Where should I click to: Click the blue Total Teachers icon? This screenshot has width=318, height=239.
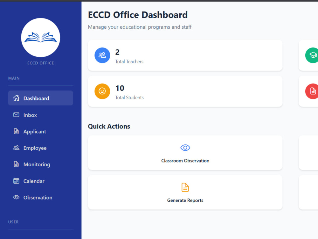pyautogui.click(x=102, y=55)
